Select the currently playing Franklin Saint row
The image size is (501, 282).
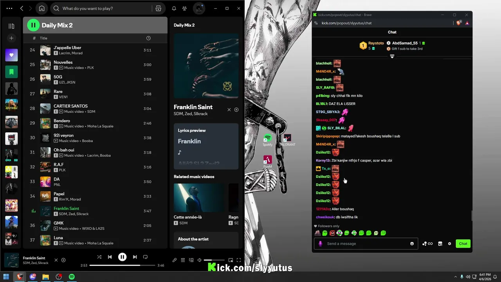[96, 211]
